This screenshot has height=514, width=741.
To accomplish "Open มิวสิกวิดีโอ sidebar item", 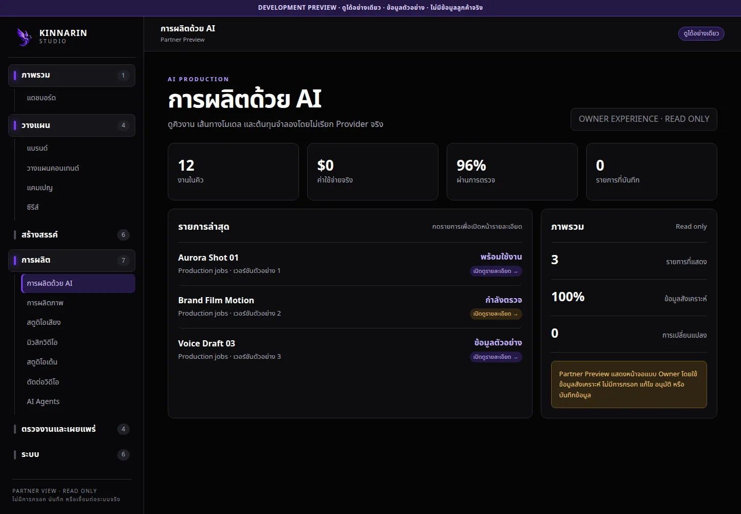I will click(78, 342).
